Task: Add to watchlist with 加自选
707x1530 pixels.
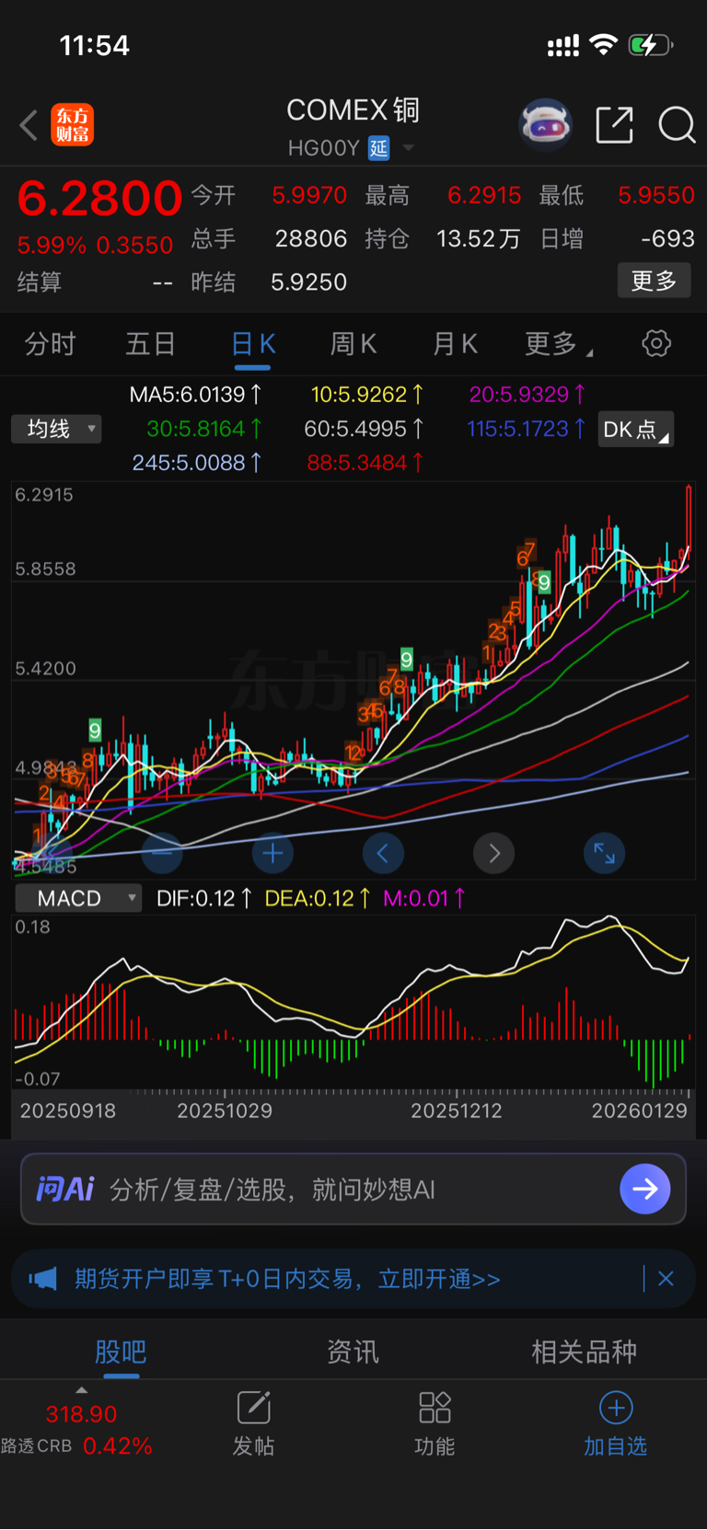Action: [x=616, y=1424]
